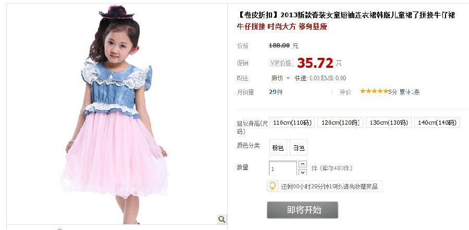
Task: Increase quantity with the up arrow
Action: 303,164
